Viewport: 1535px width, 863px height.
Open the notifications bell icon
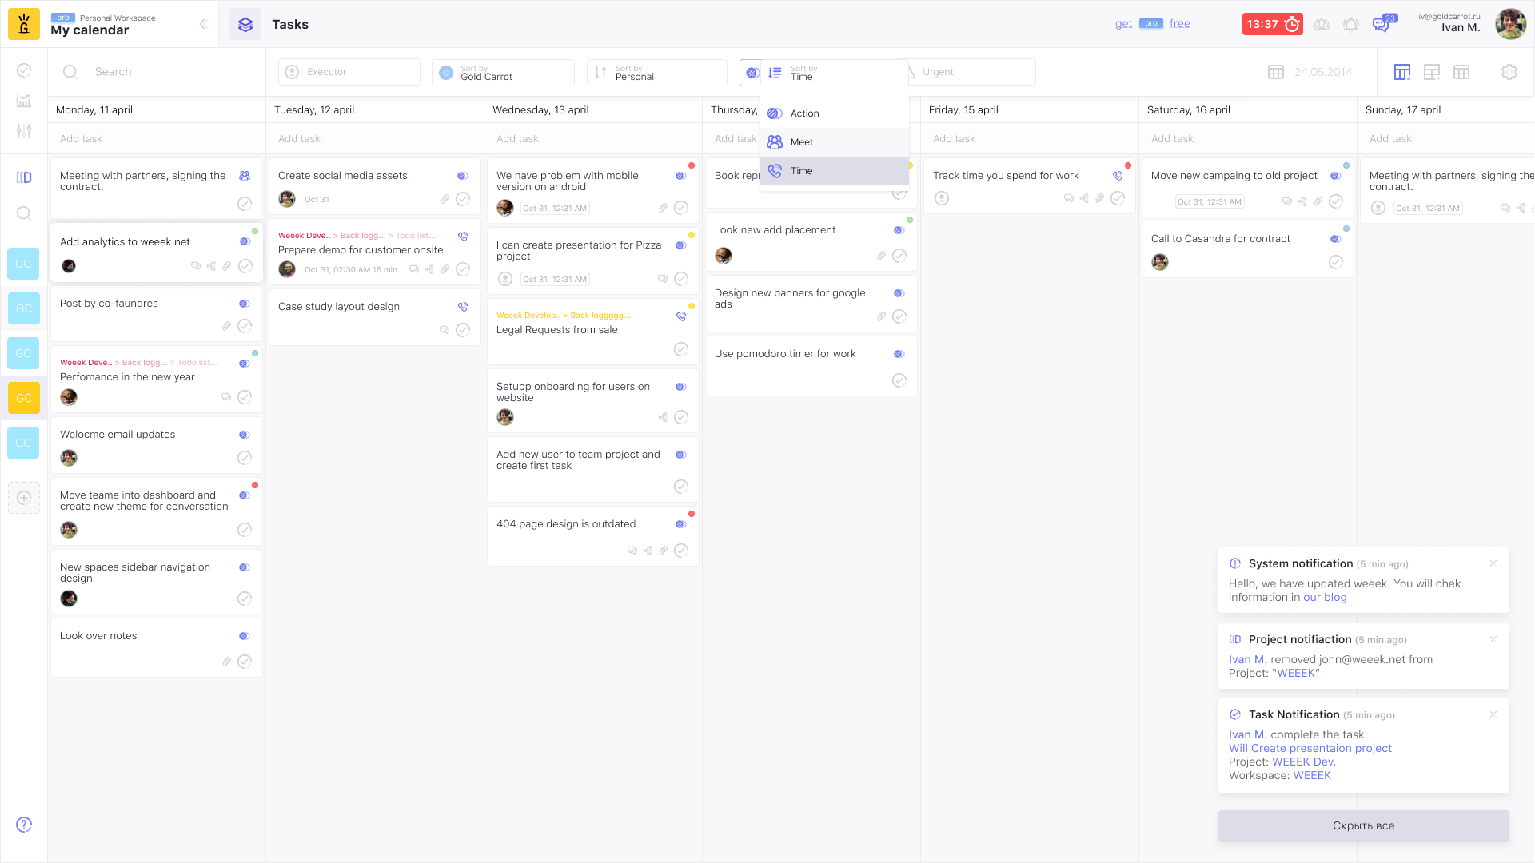(1351, 25)
